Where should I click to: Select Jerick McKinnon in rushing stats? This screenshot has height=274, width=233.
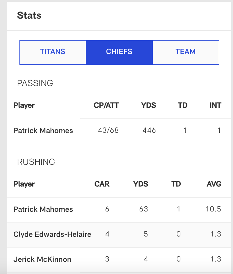pyautogui.click(x=42, y=259)
